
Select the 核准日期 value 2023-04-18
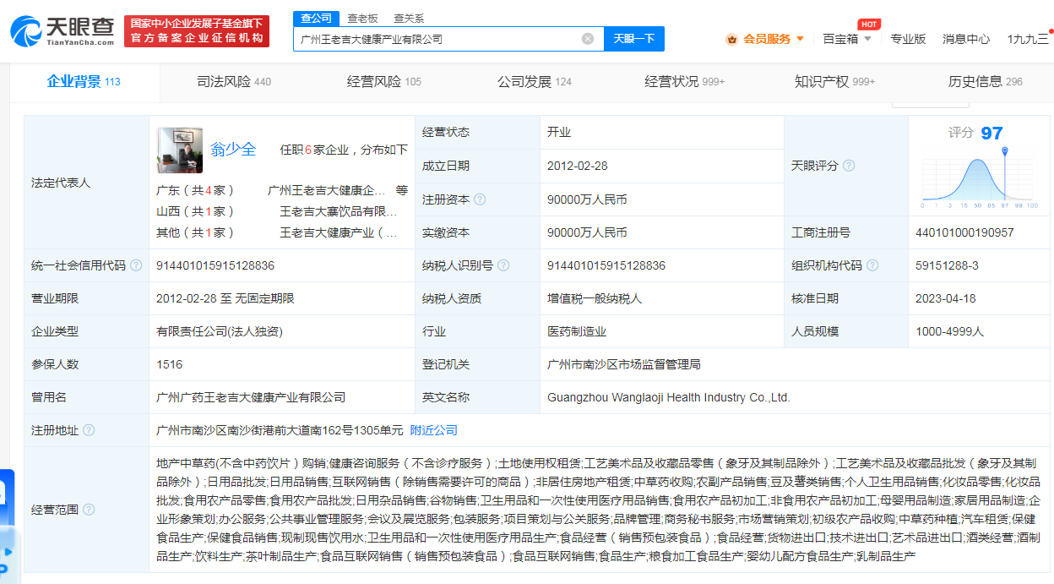(946, 298)
